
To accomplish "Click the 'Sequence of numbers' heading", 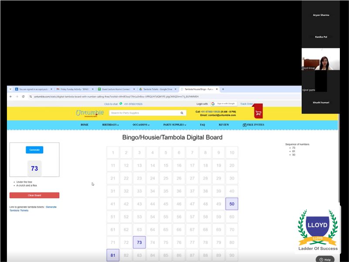I will click(x=297, y=144).
